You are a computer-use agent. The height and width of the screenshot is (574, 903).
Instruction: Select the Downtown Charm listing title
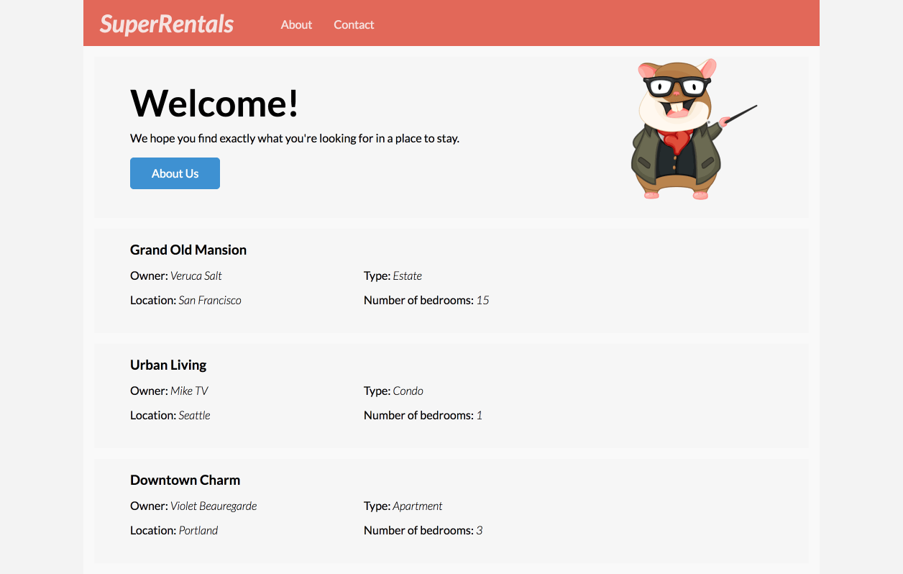point(185,480)
